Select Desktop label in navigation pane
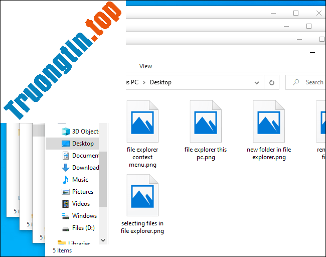 [83, 144]
